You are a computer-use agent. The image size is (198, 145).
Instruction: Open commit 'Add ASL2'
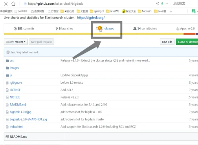[67, 90]
